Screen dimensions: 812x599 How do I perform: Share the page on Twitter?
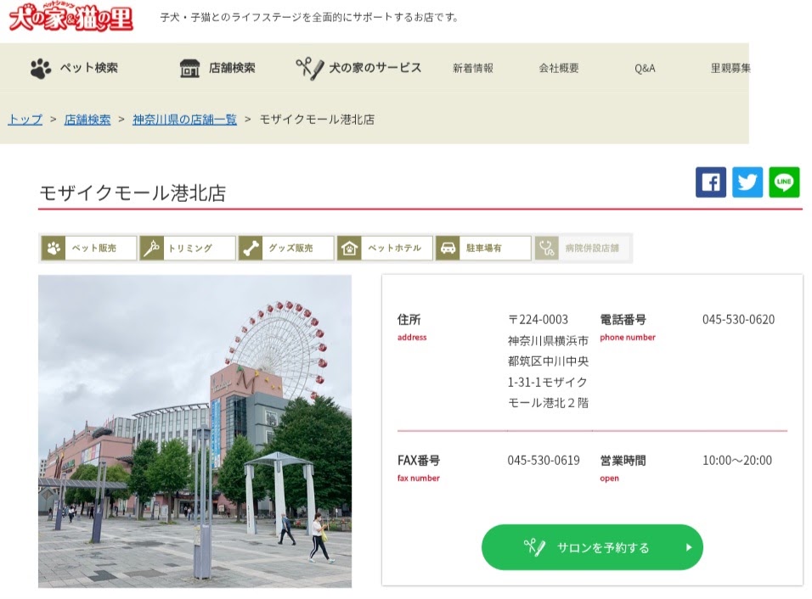(x=747, y=182)
